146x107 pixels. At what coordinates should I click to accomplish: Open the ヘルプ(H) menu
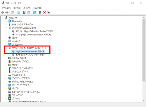[37, 8]
